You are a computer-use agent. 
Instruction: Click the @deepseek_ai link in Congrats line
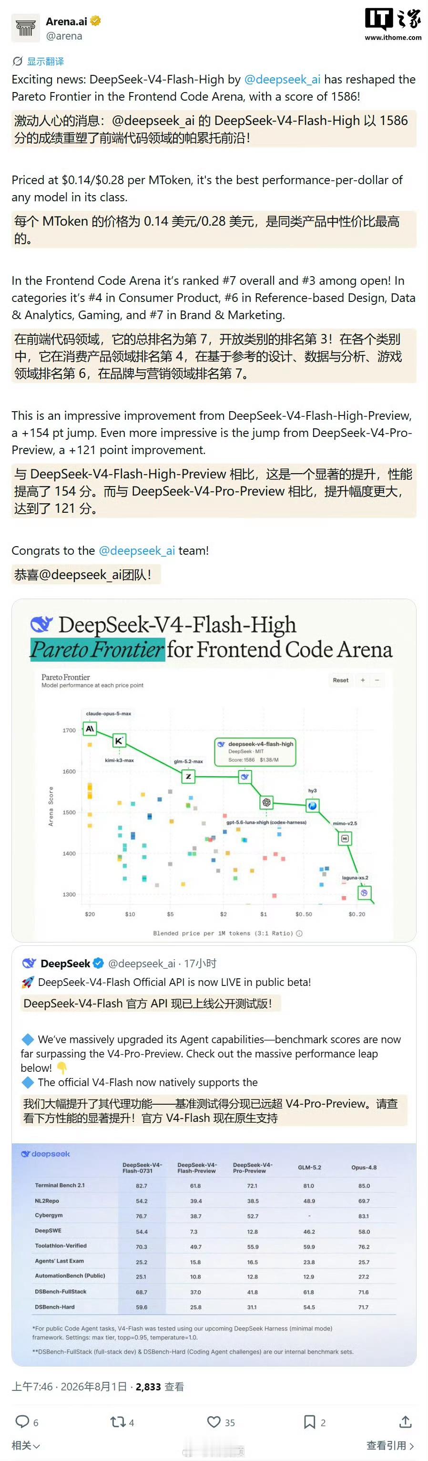(x=137, y=551)
